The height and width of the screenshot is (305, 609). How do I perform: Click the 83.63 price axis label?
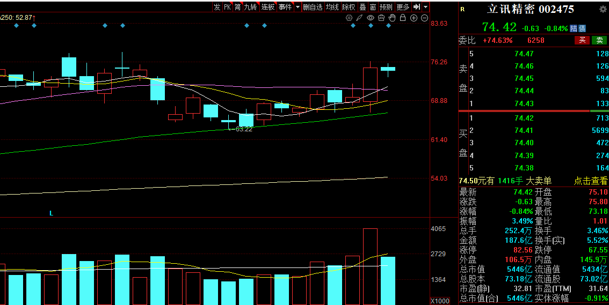439,23
